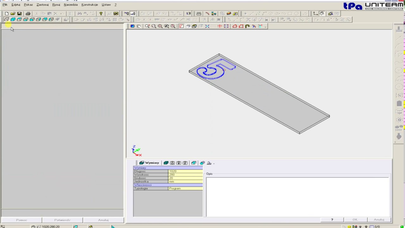Viewport: 405px width, 228px height.
Task: Open the bottom panel toolbar overflow arrow
Action: 214,163
